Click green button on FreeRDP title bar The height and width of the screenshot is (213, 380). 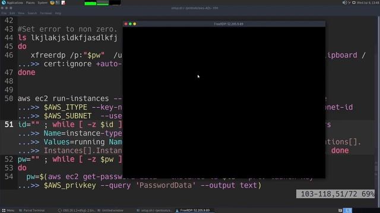click(130, 24)
